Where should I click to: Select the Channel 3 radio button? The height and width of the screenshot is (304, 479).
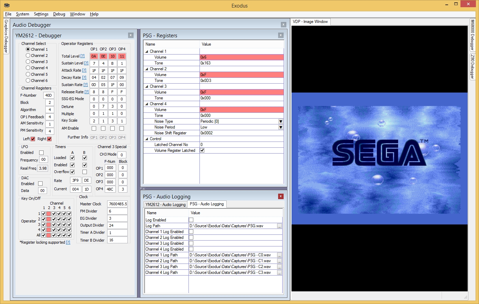pos(28,62)
